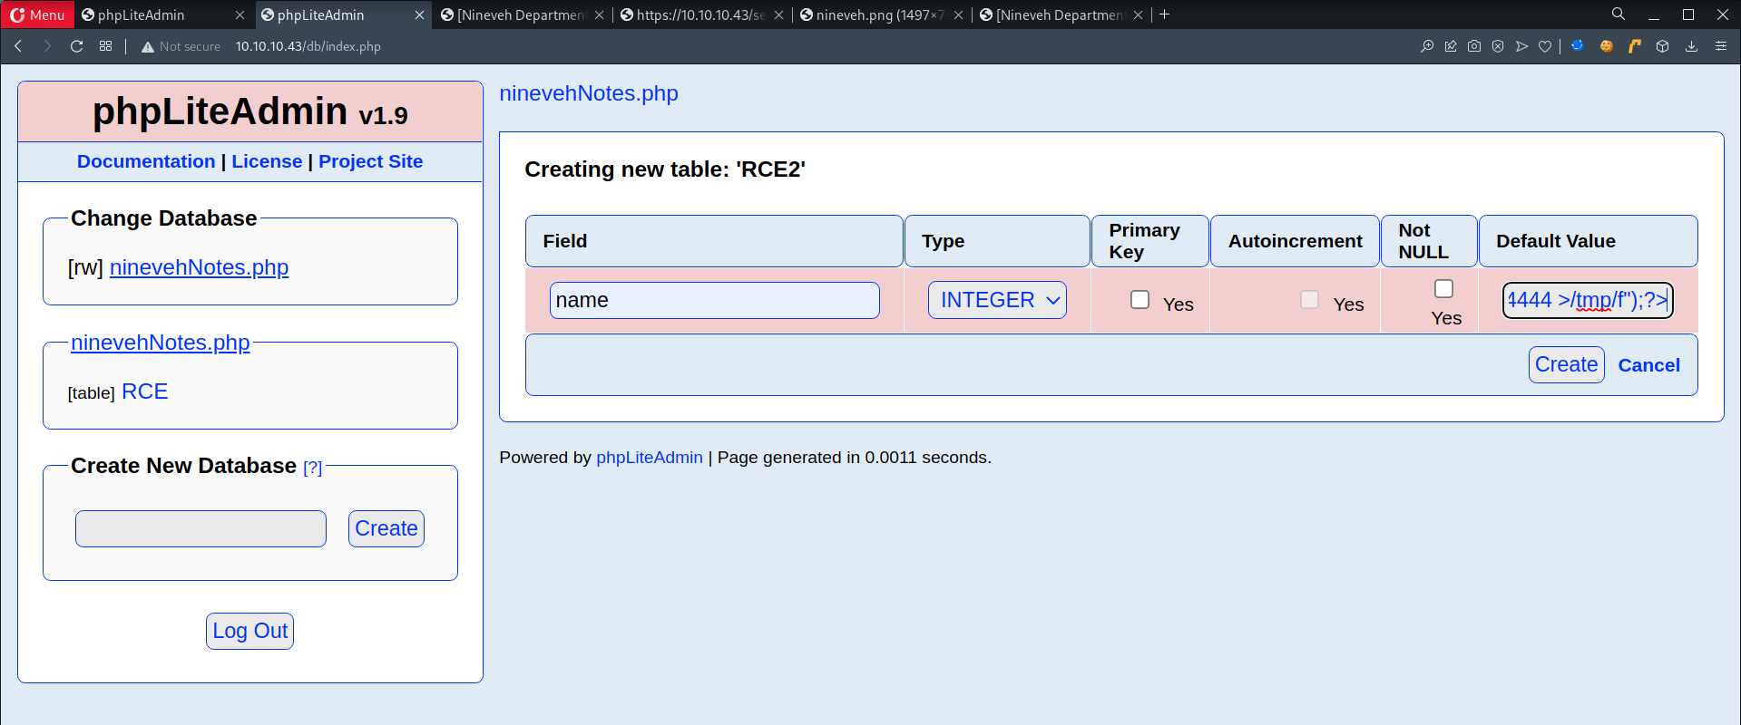Open ninevehNotes.php under Change Database
The width and height of the screenshot is (1741, 725).
(x=199, y=267)
